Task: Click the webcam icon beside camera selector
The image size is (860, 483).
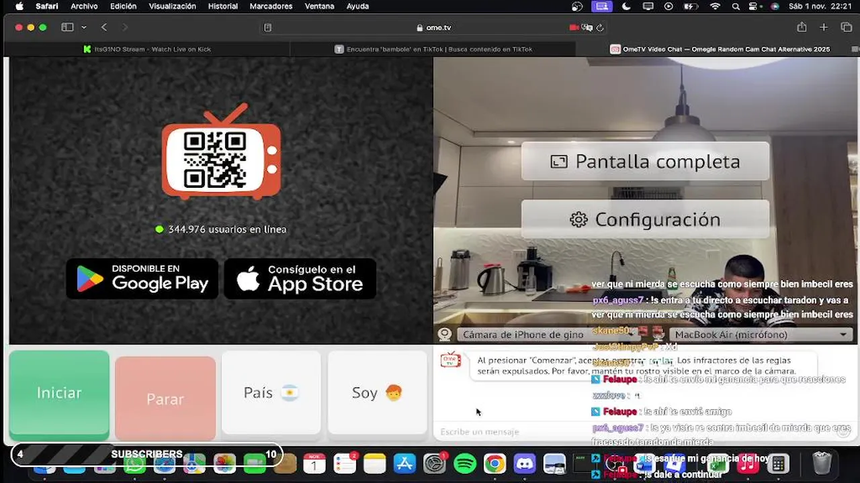Action: [444, 334]
